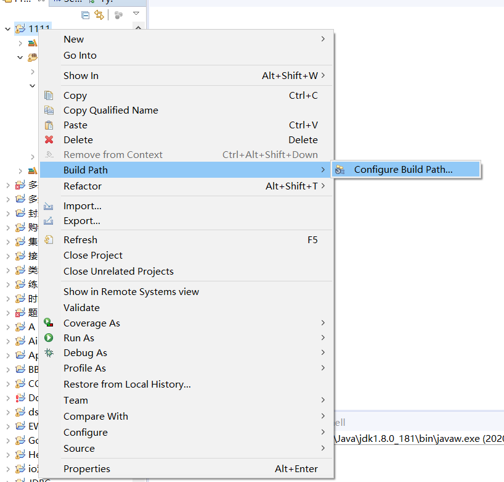Screen dimensions: 504x482
Task: Choose Delete from context menu
Action: pyautogui.click(x=187, y=139)
